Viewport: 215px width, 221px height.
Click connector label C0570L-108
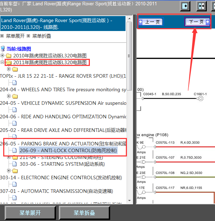pyautogui.click(x=165, y=173)
